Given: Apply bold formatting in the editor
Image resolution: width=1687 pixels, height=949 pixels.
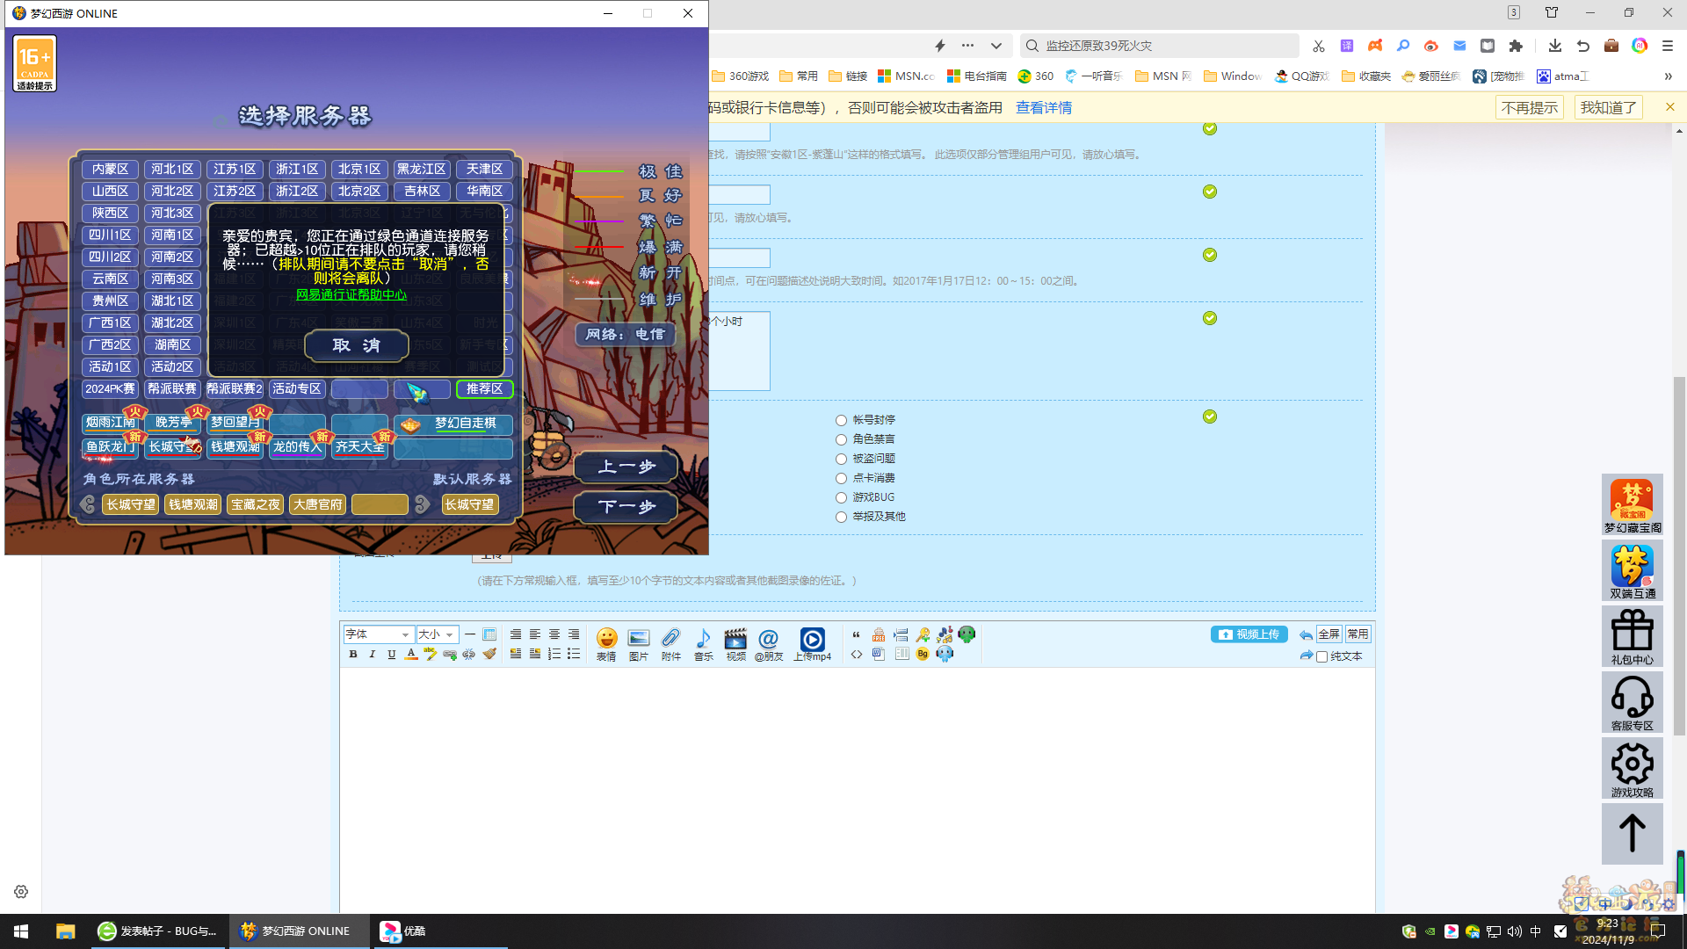Looking at the screenshot, I should (353, 655).
